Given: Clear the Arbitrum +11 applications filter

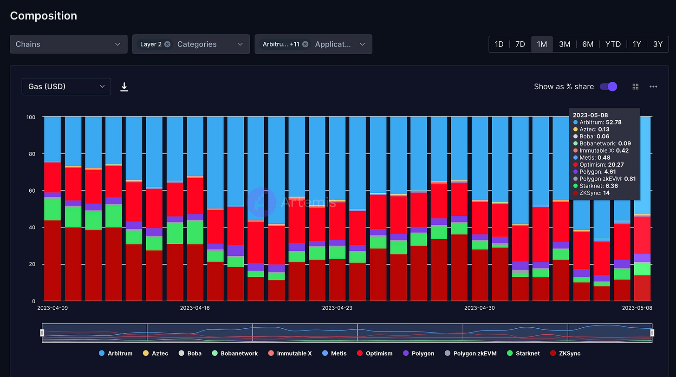Looking at the screenshot, I should click(305, 44).
